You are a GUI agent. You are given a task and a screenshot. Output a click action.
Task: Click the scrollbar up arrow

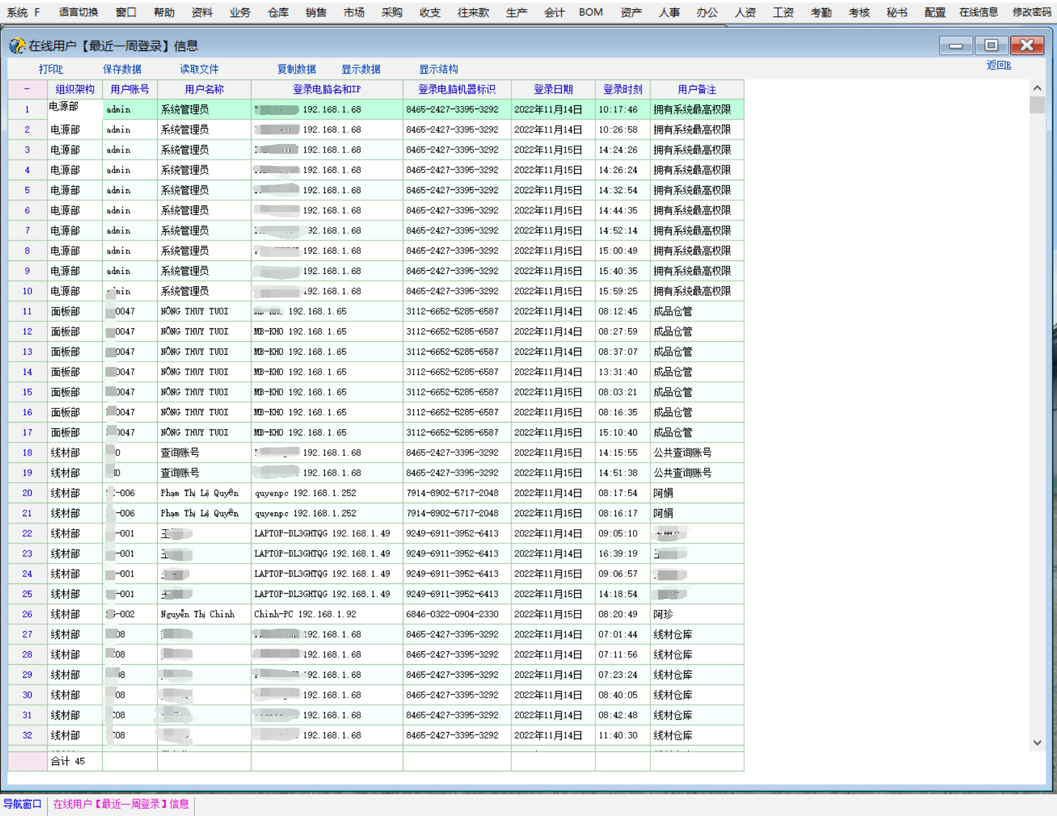[x=1037, y=88]
